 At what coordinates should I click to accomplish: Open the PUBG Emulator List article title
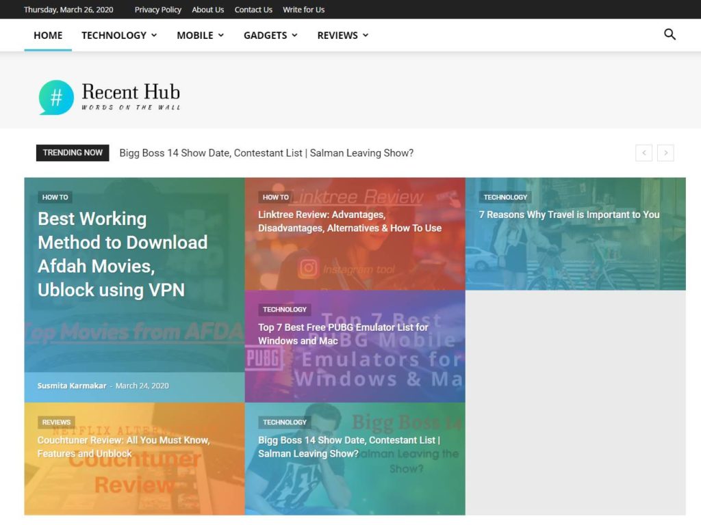[343, 334]
